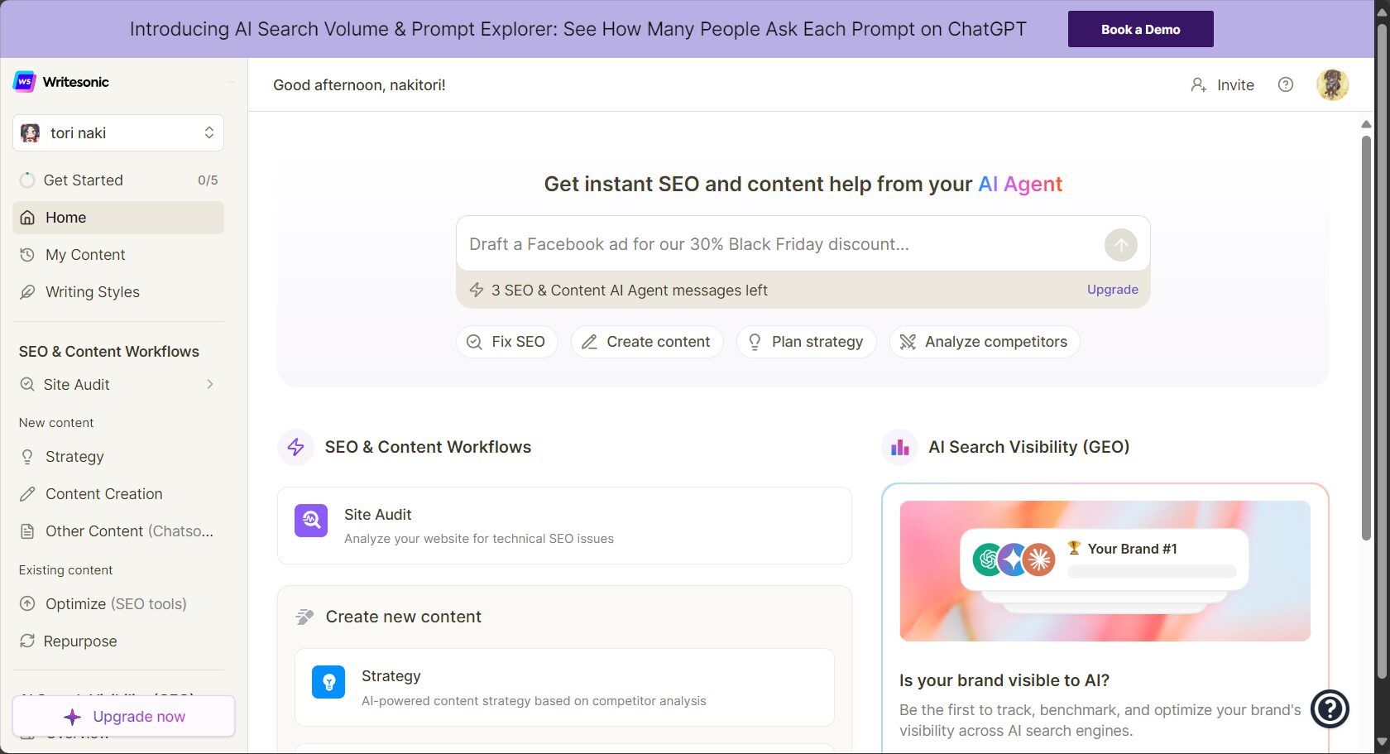
Task: Click the SEO & Content Workflows lightning icon
Action: click(x=295, y=448)
